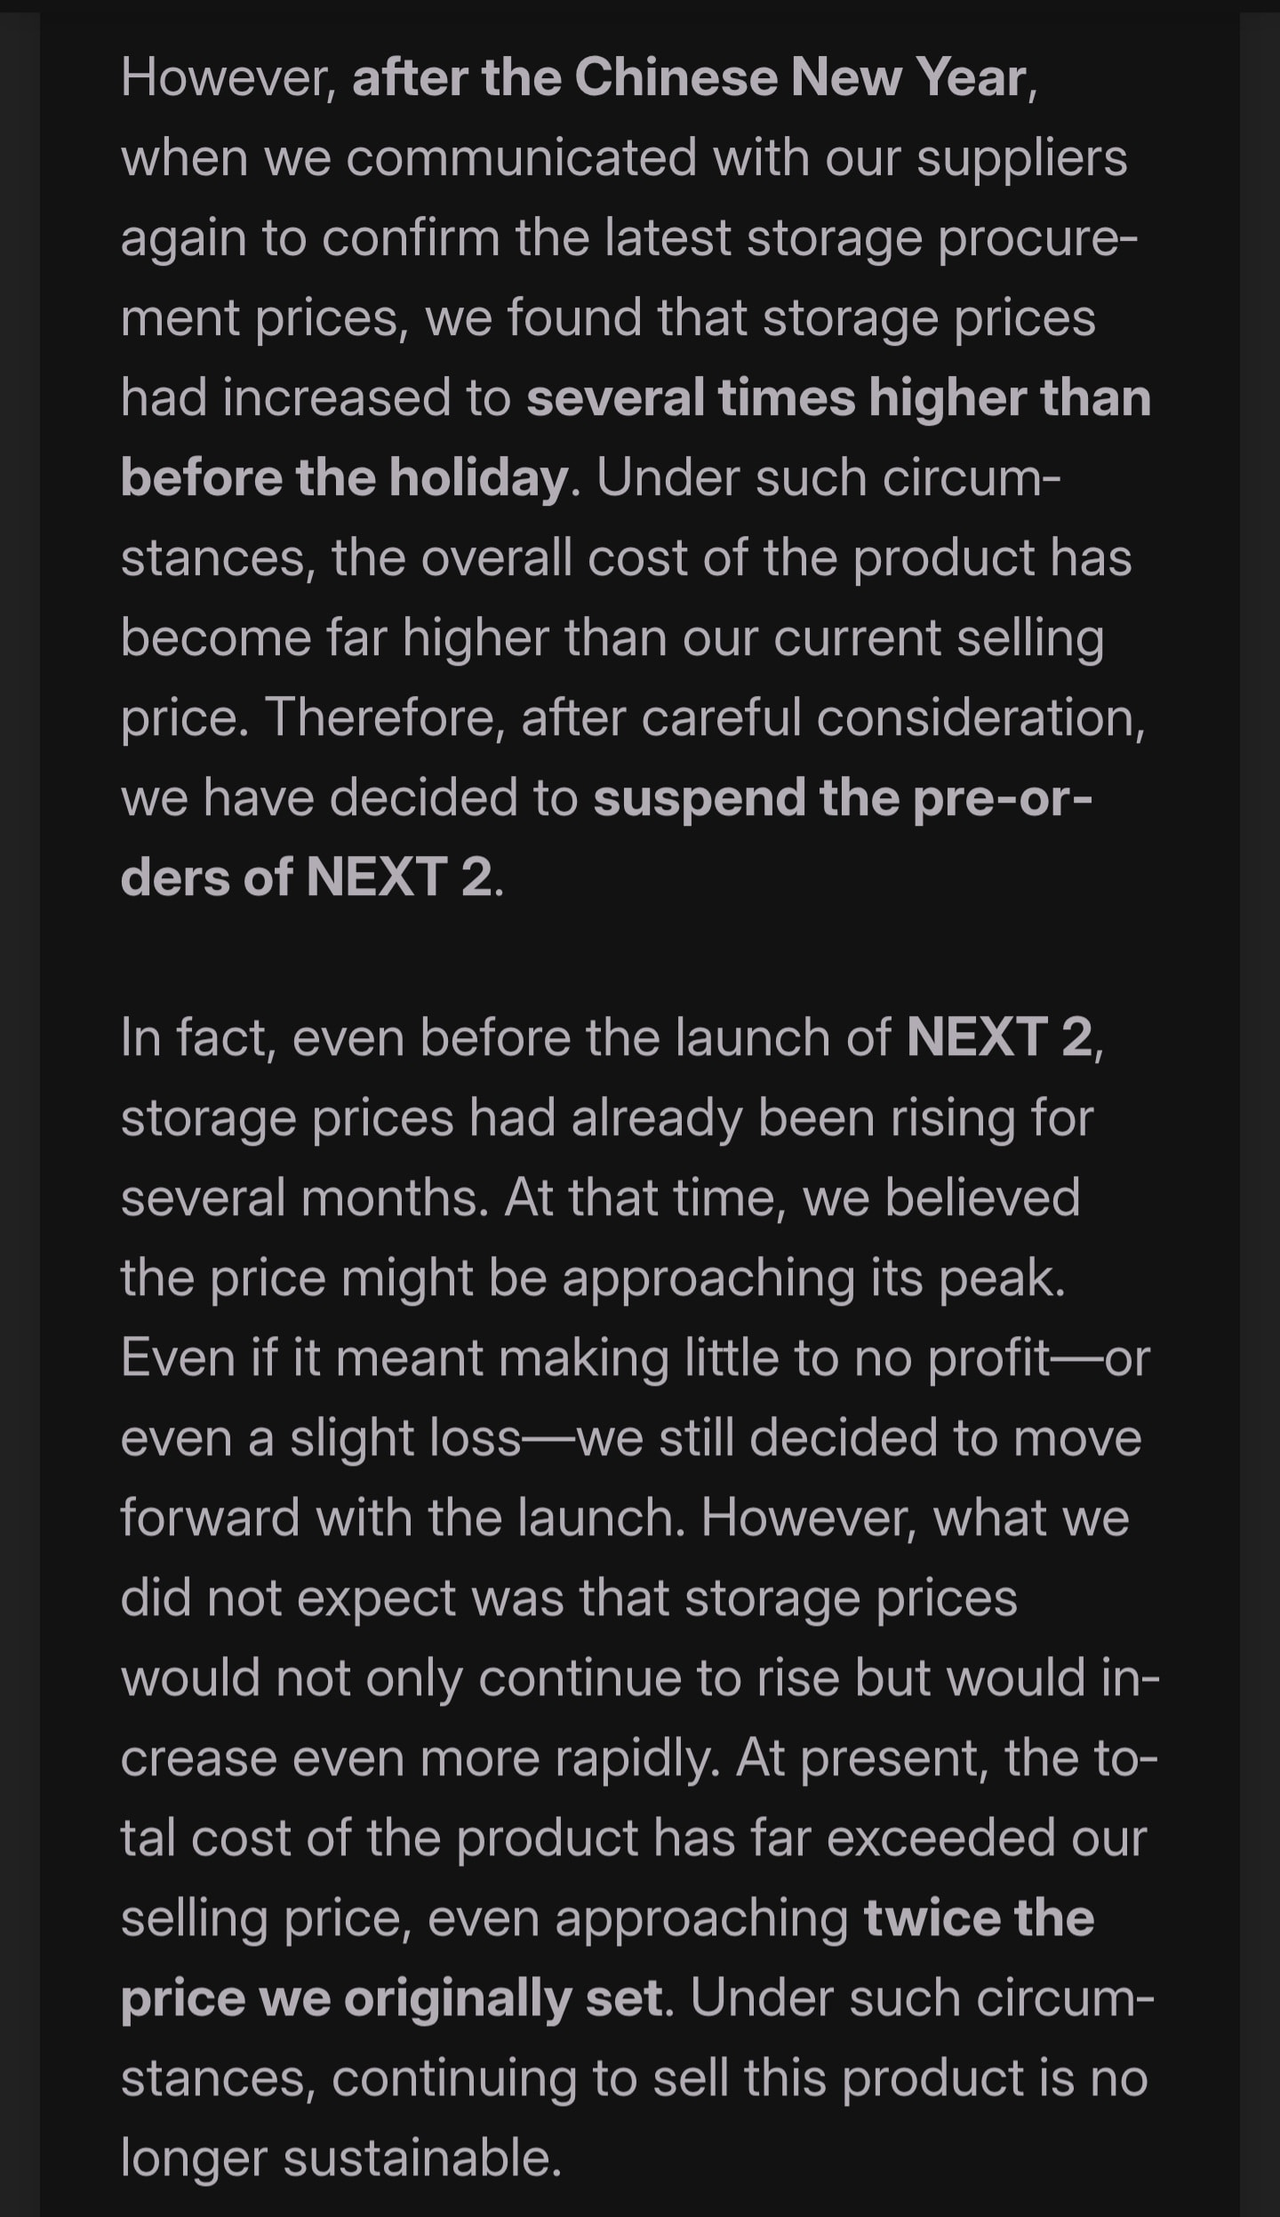Click the phrase "approaching its peak."

[813, 1277]
